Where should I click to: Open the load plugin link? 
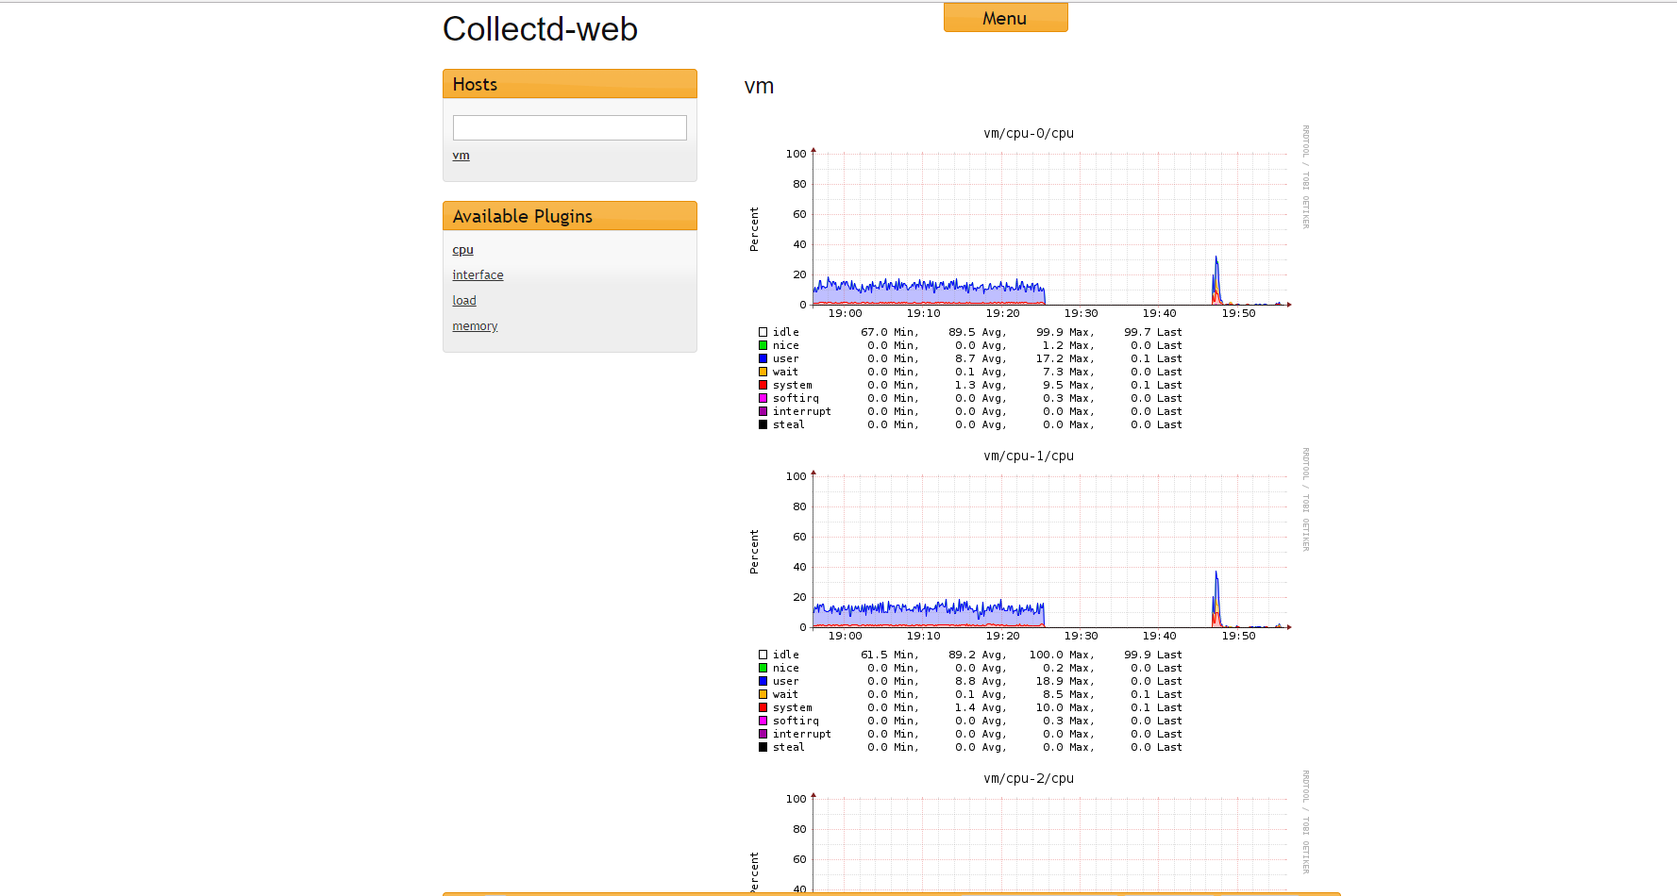click(464, 301)
